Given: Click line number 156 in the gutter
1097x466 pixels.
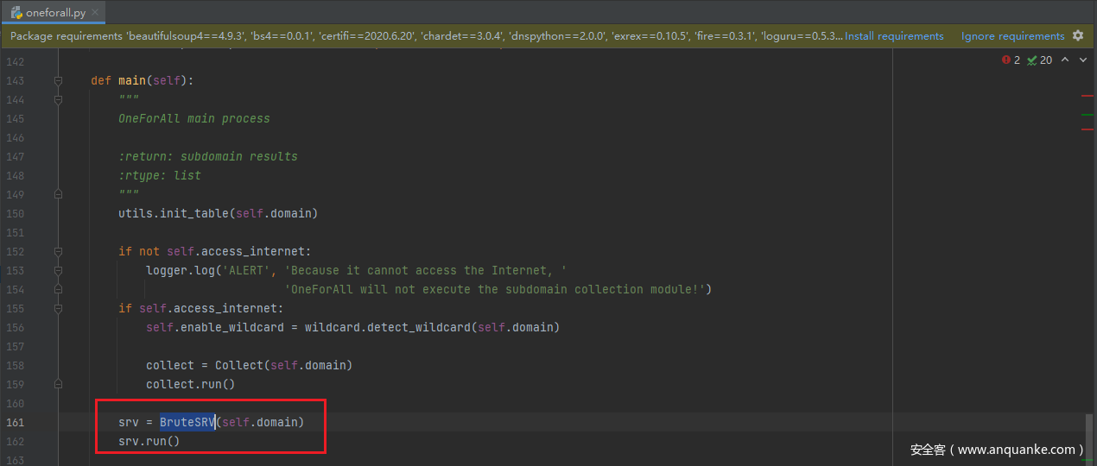Looking at the screenshot, I should point(16,327).
